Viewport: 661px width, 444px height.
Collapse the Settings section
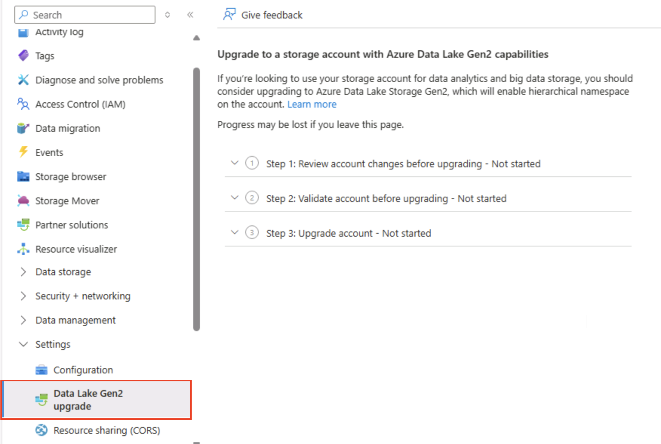tap(23, 344)
